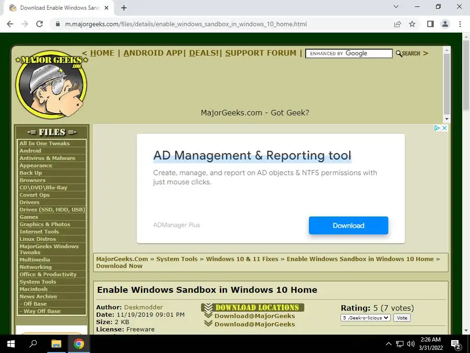Show hidden tray icons chevron
The height and width of the screenshot is (353, 470).
point(388,344)
